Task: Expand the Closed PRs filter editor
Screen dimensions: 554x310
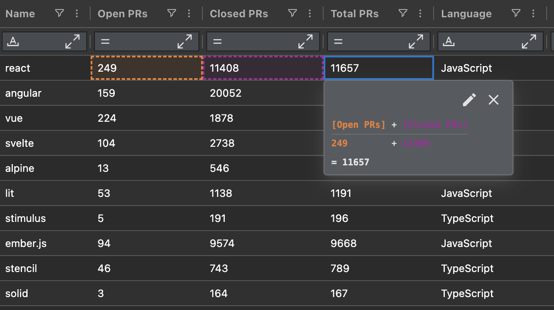Action: pos(305,41)
